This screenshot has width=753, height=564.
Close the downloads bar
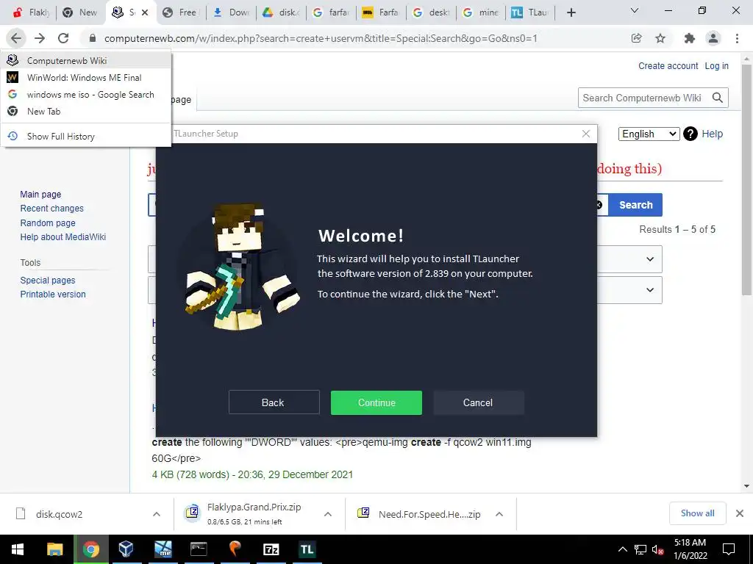click(x=740, y=513)
